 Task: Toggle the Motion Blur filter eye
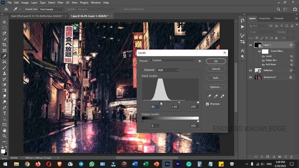(263, 61)
